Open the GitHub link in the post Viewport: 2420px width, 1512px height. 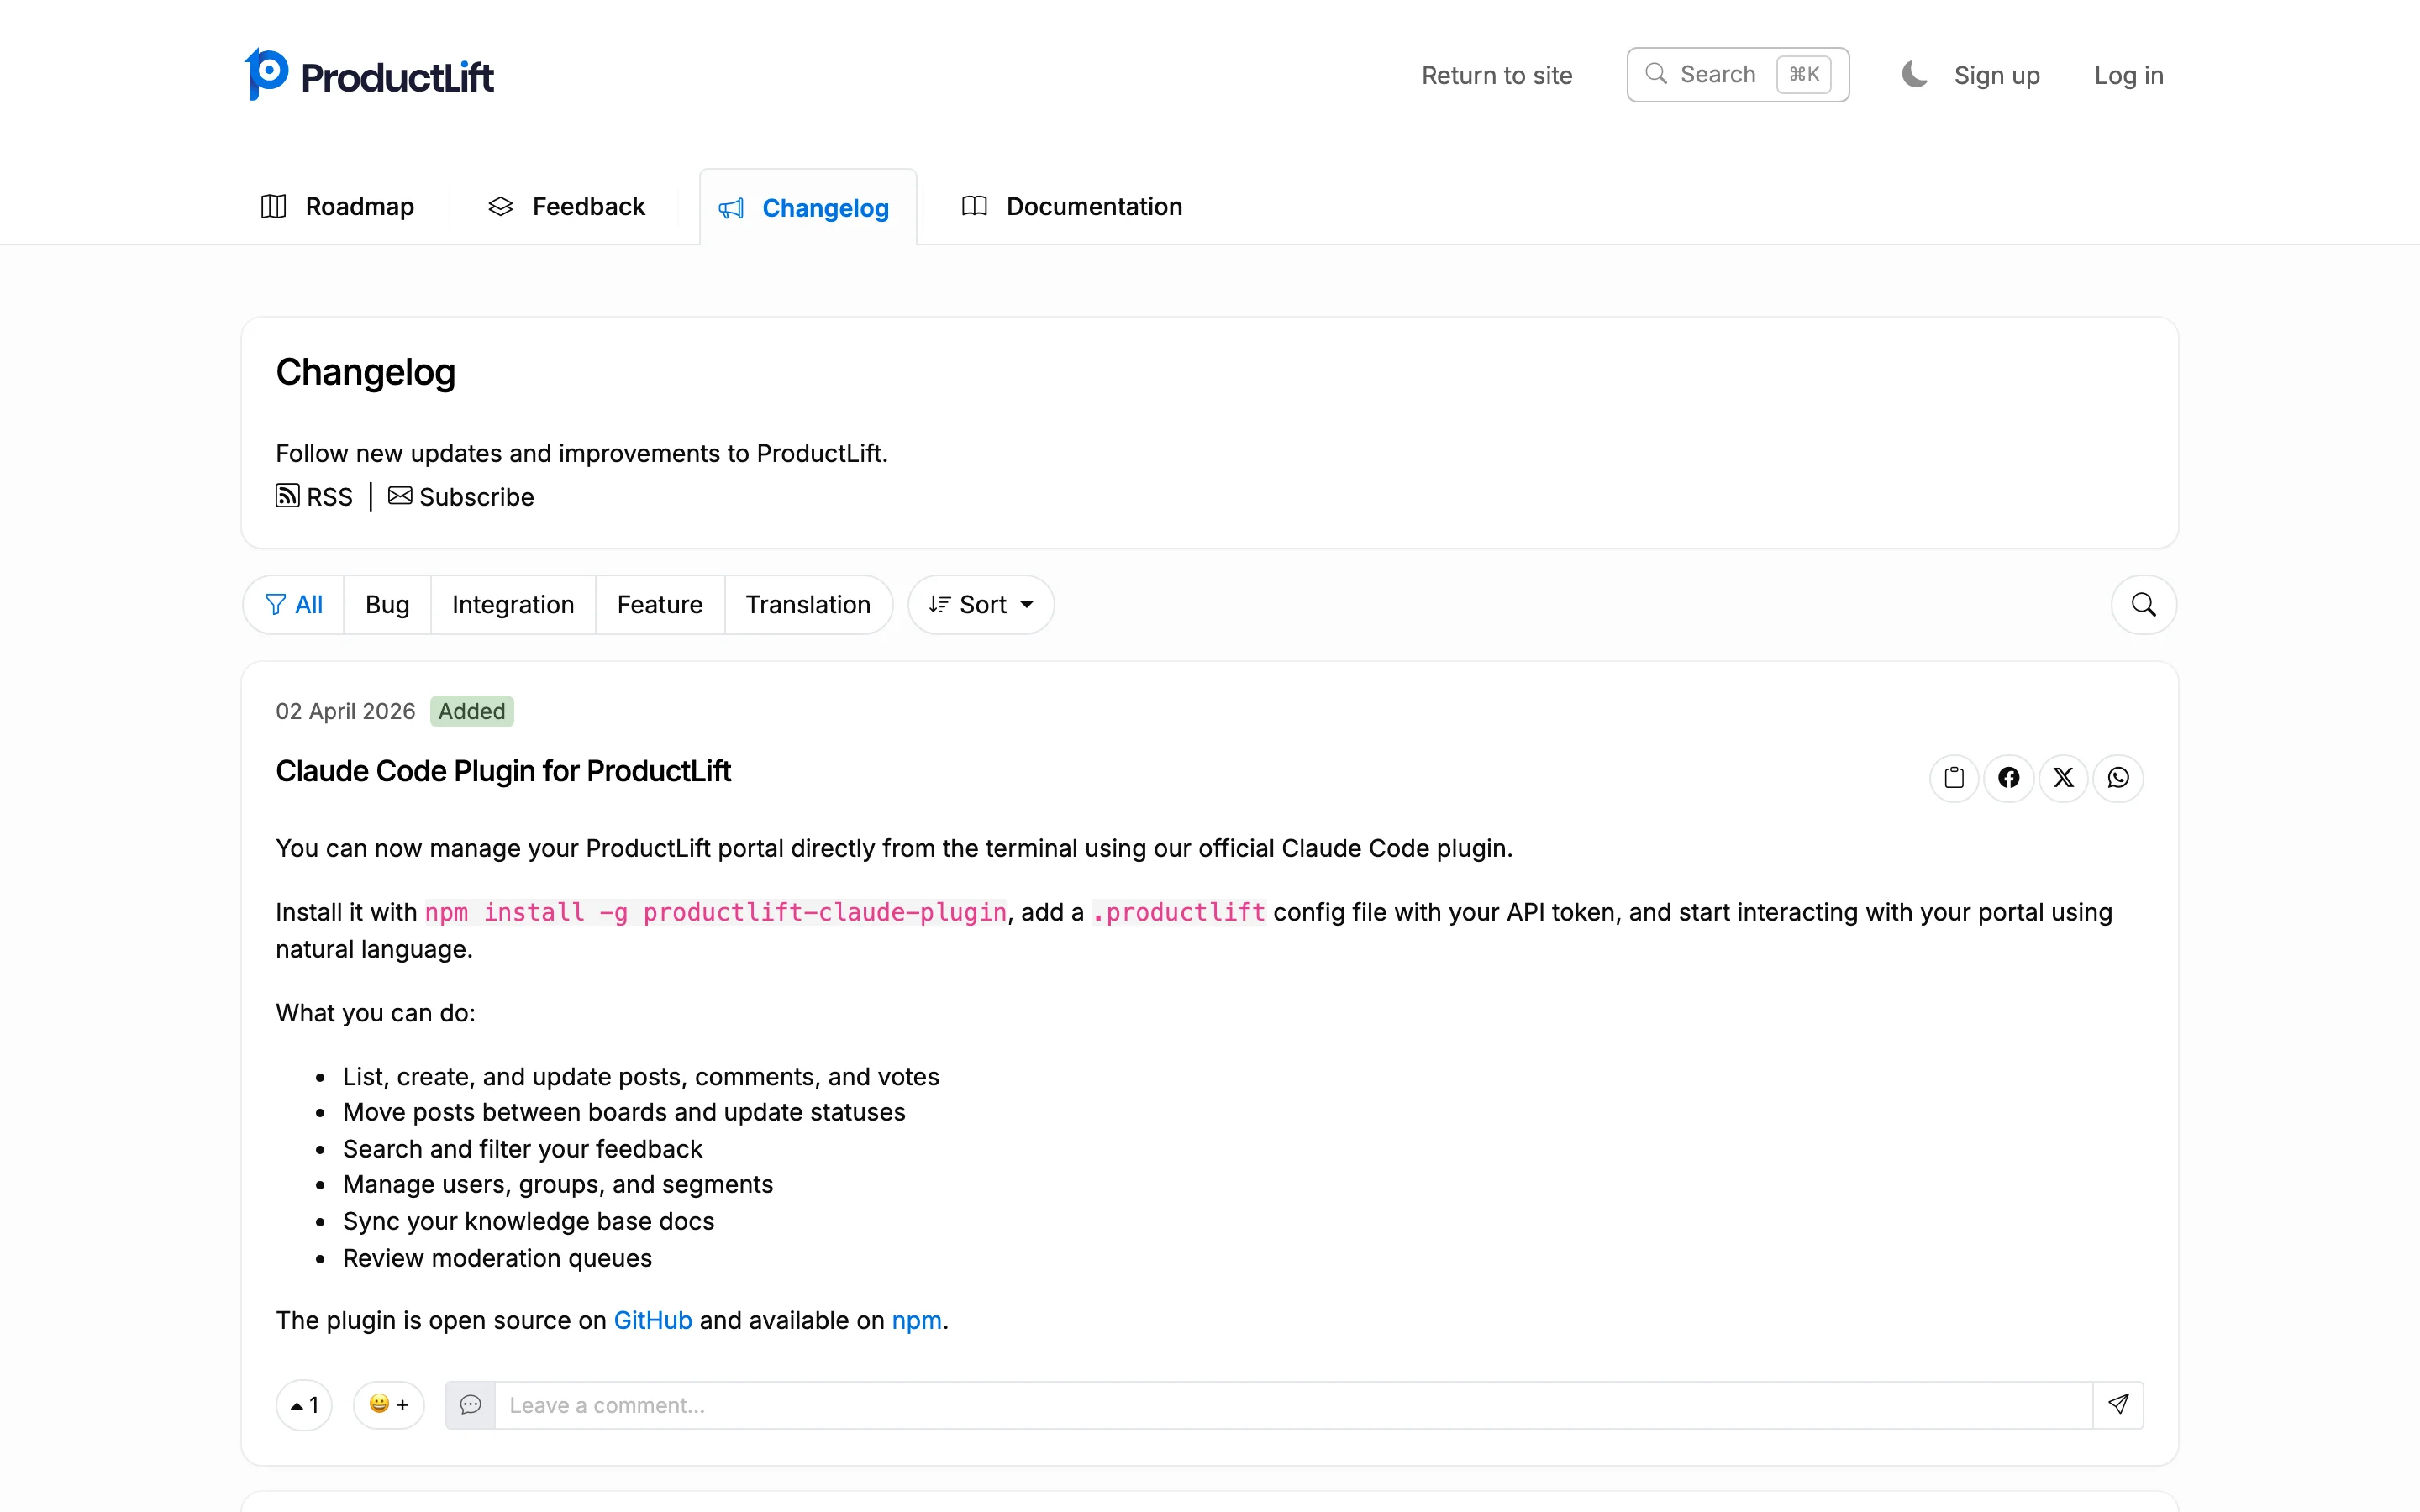pyautogui.click(x=653, y=1319)
